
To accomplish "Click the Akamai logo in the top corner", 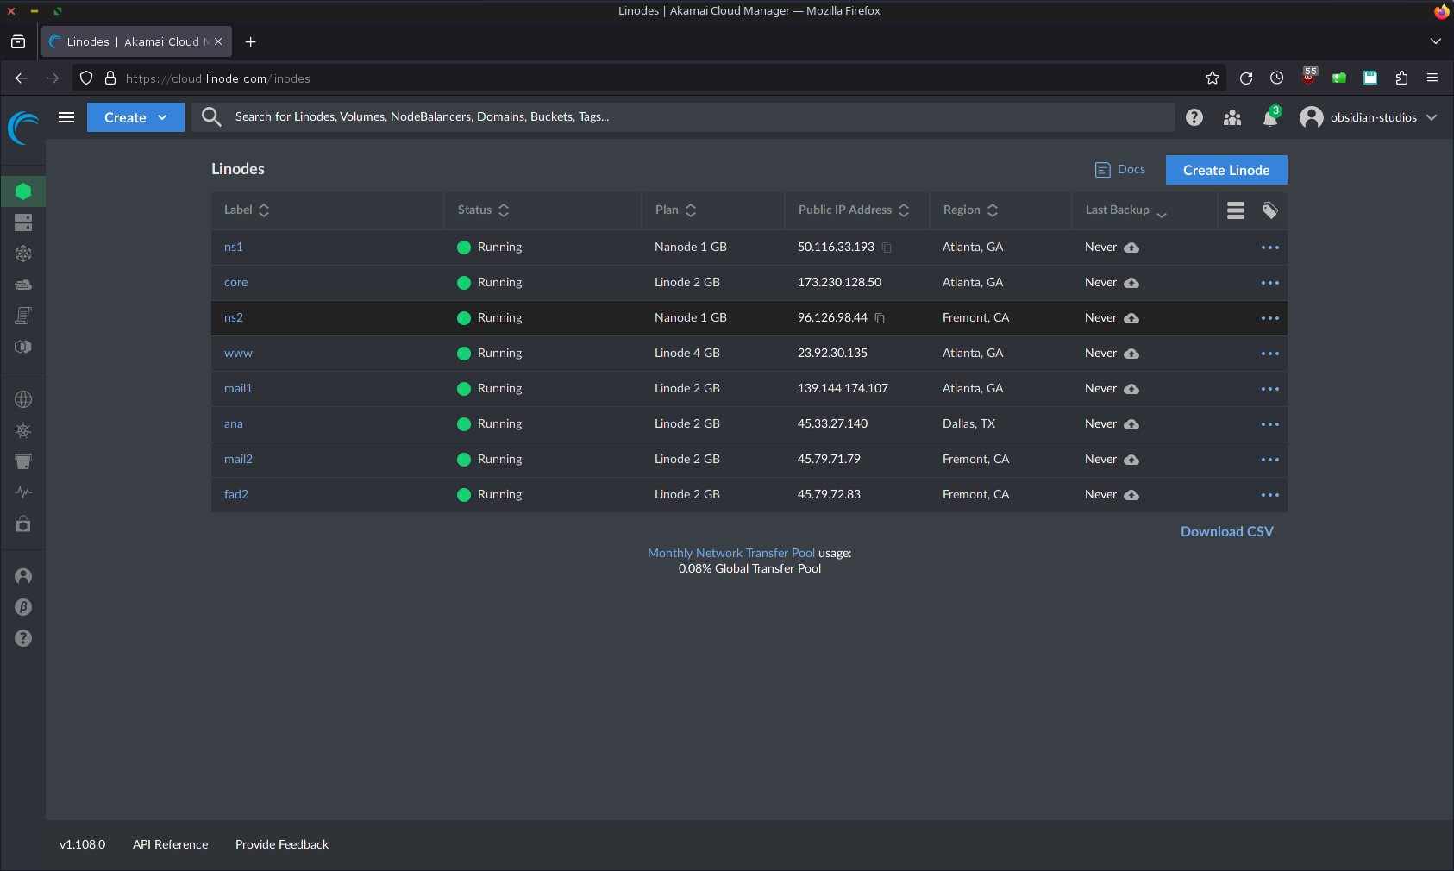I will click(23, 128).
